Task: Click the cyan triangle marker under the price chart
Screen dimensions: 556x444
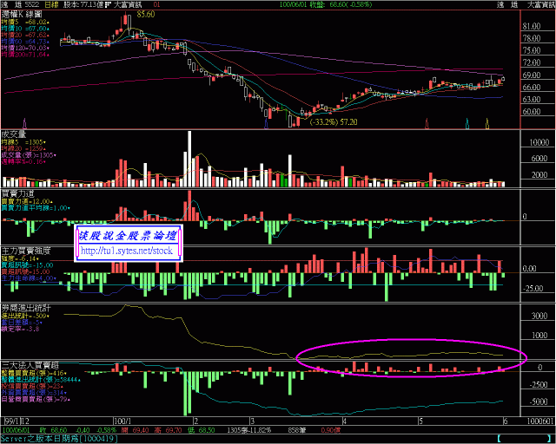Action: [467, 123]
